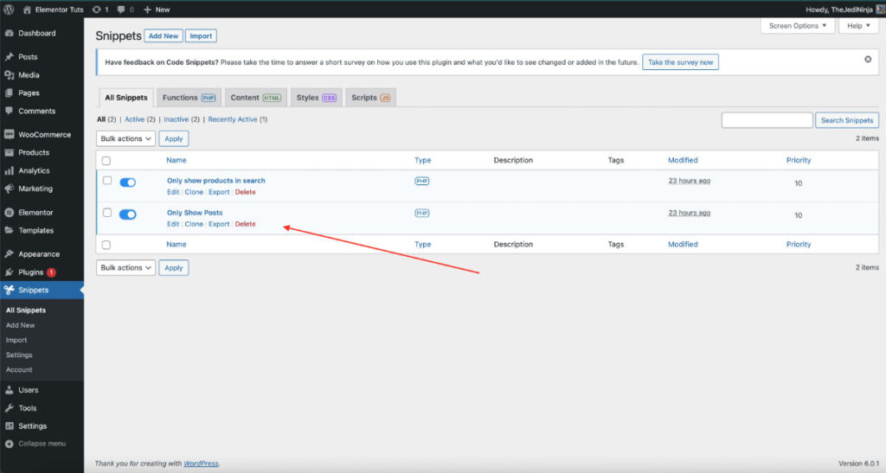Viewport: 886px width, 473px height.
Task: Click the Search Snippets button
Action: click(846, 120)
